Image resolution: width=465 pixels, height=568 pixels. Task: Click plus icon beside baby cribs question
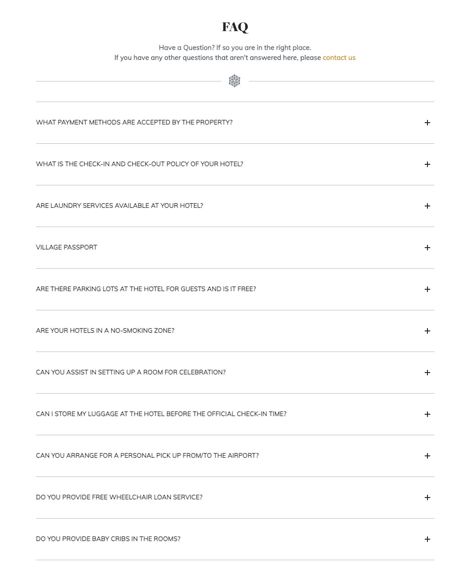tap(427, 539)
